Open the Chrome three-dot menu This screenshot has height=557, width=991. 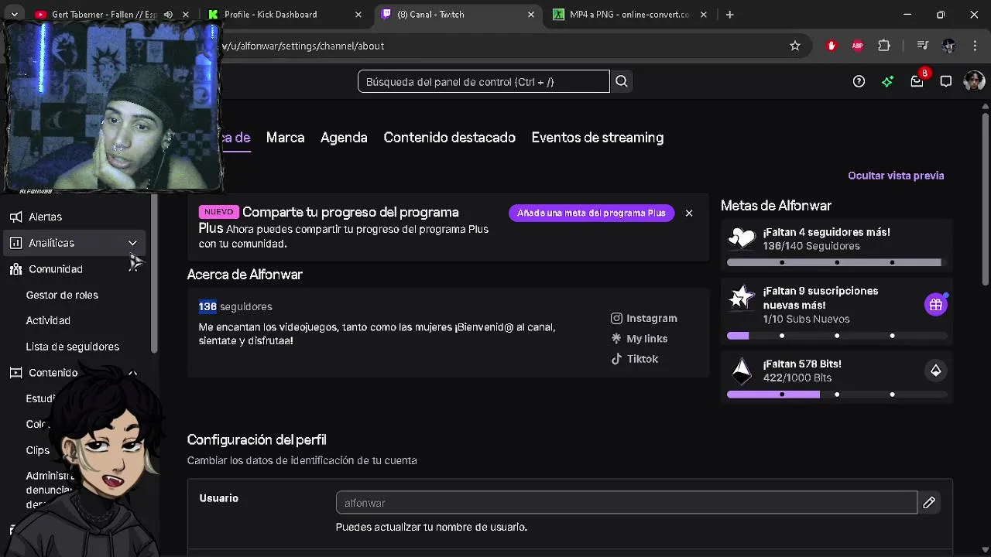coord(975,46)
